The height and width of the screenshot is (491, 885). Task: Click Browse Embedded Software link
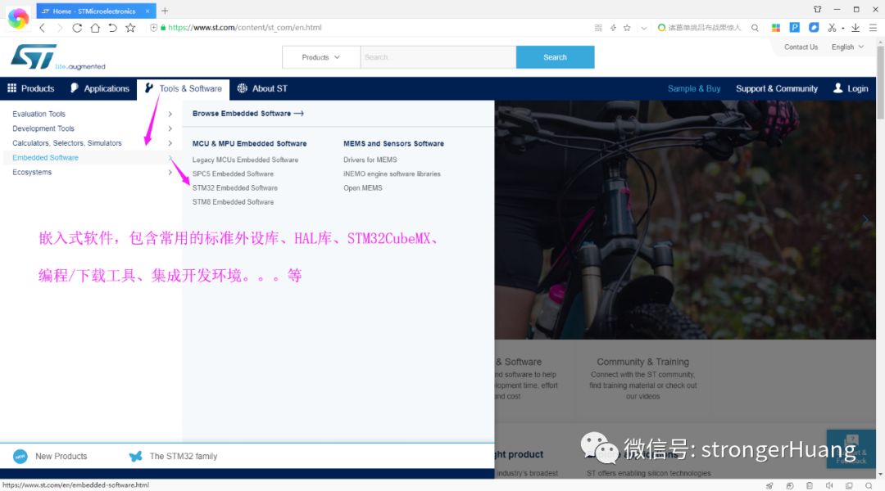coord(247,113)
